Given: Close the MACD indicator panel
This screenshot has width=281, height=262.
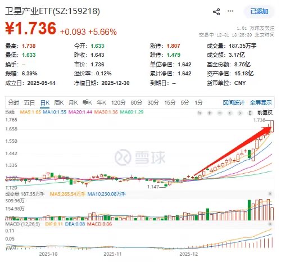Looking at the screenshot, I should 270,224.
